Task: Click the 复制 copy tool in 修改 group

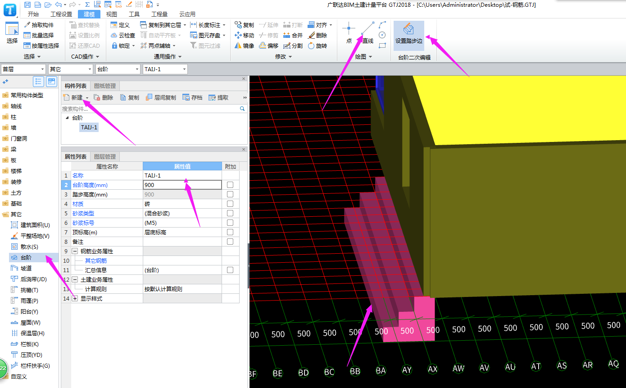Action: point(244,25)
